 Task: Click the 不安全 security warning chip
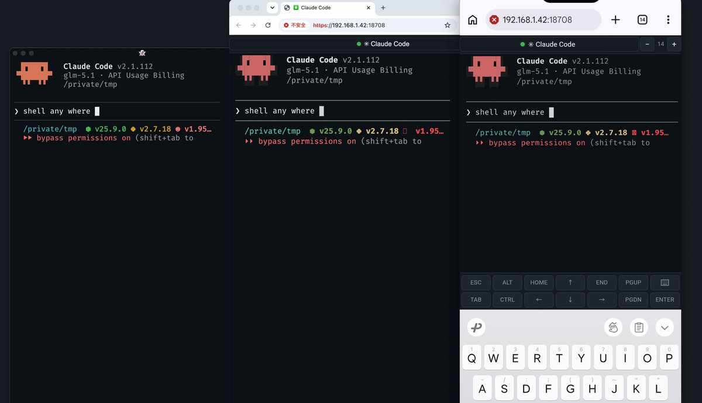[295, 25]
